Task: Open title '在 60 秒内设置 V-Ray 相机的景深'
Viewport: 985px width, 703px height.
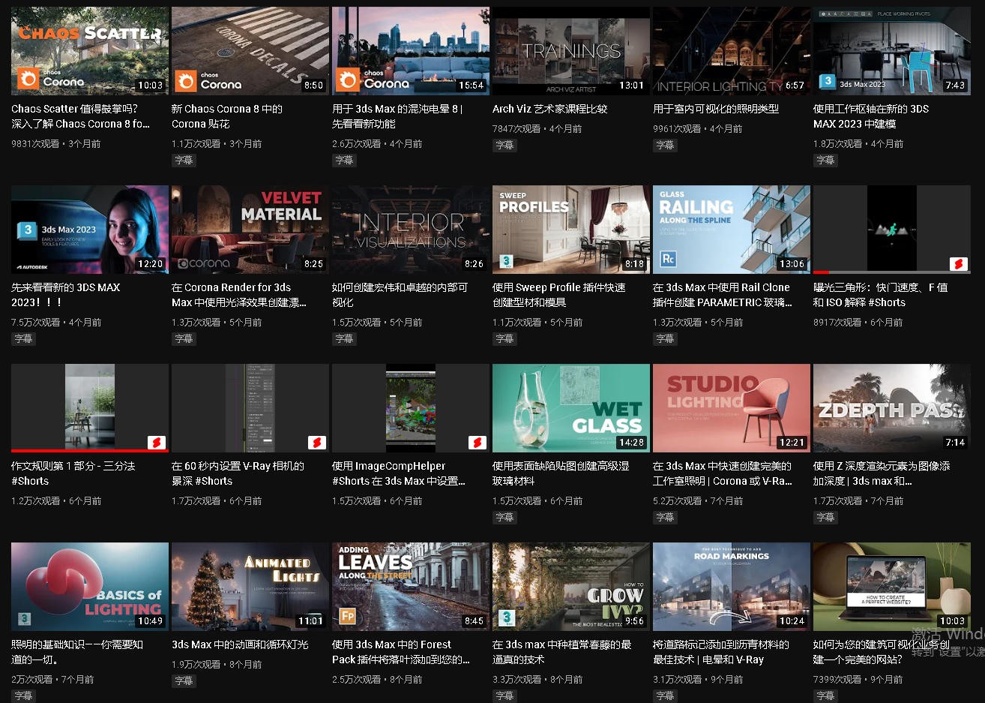Action: pyautogui.click(x=238, y=473)
